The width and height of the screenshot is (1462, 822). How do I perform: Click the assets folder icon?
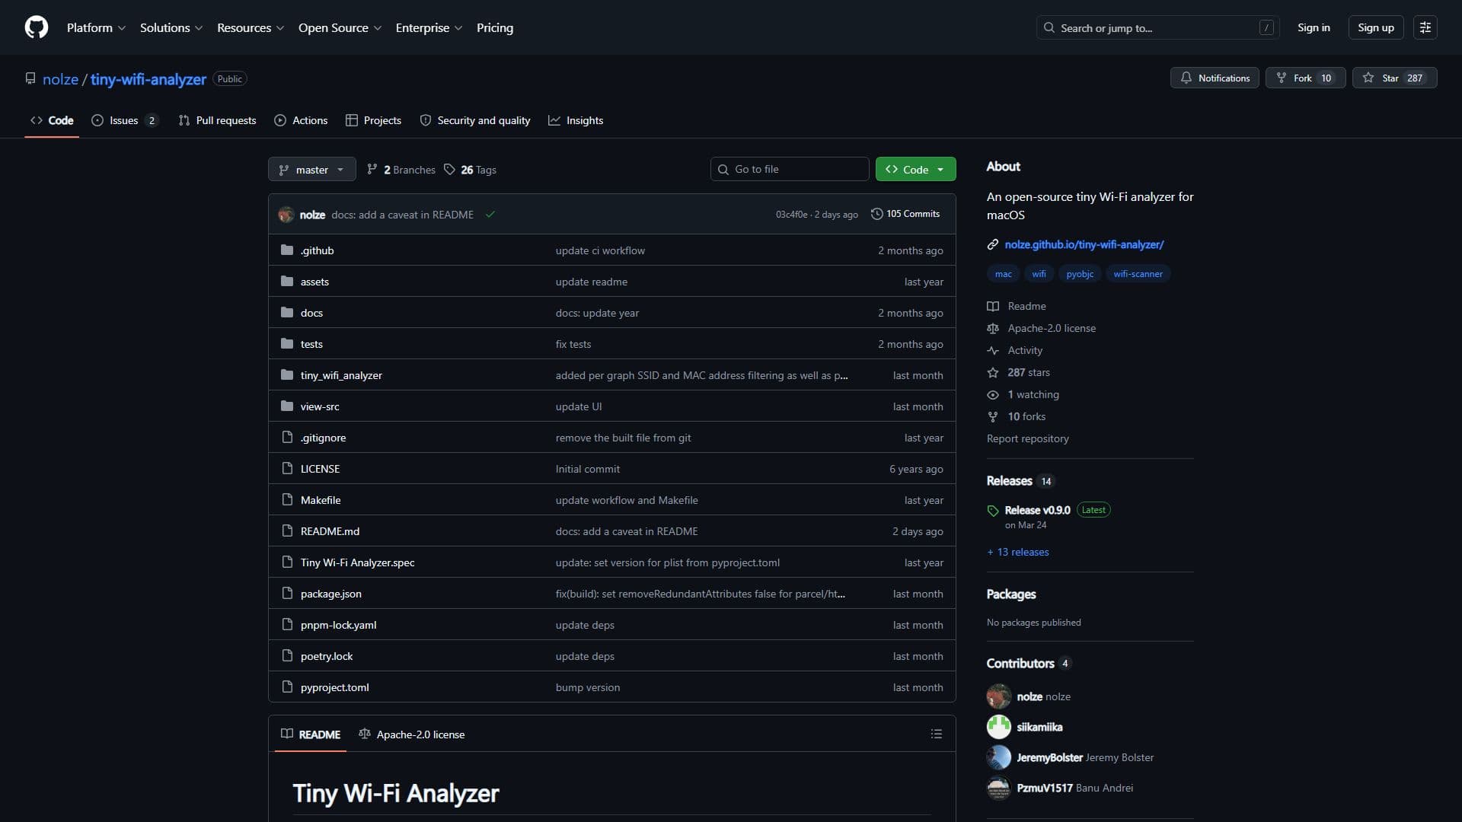(287, 282)
